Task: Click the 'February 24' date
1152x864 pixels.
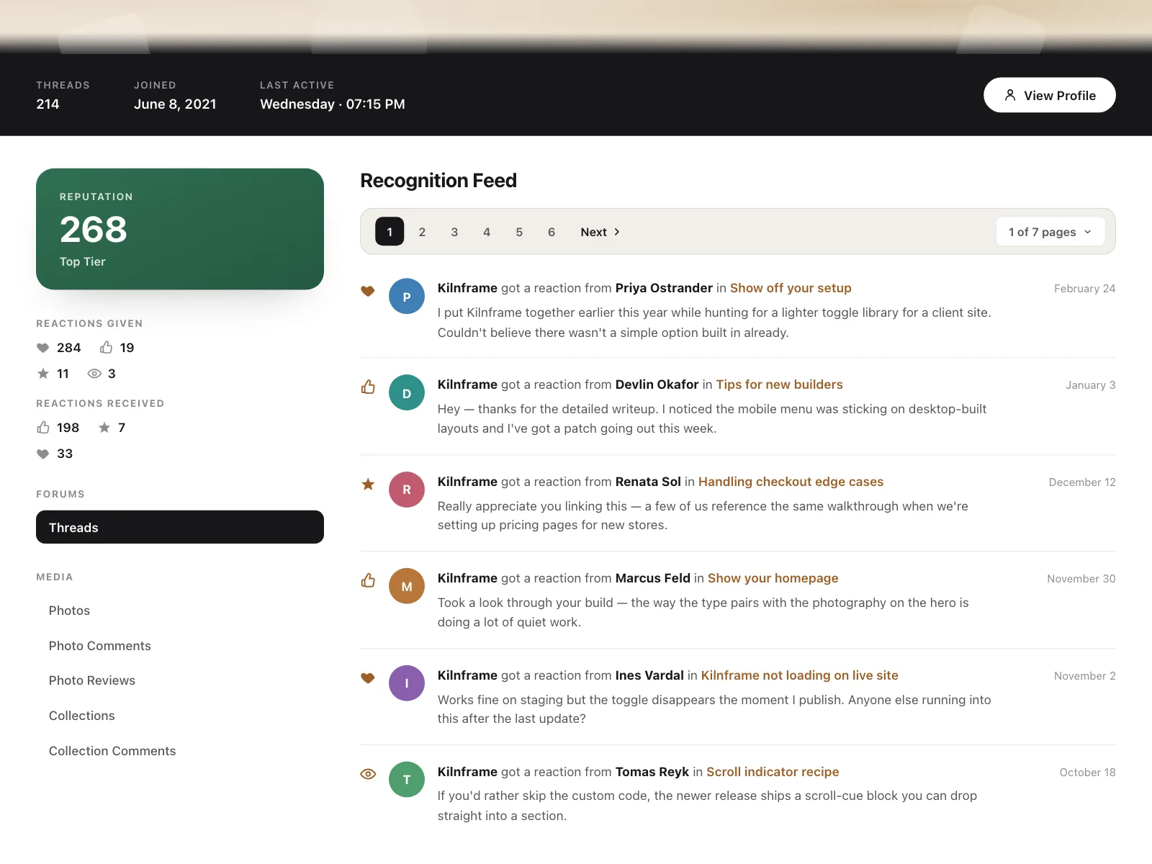Action: click(1084, 289)
